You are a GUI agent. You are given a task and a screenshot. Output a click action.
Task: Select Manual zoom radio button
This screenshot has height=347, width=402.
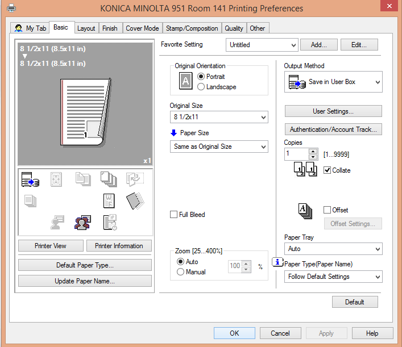click(180, 271)
